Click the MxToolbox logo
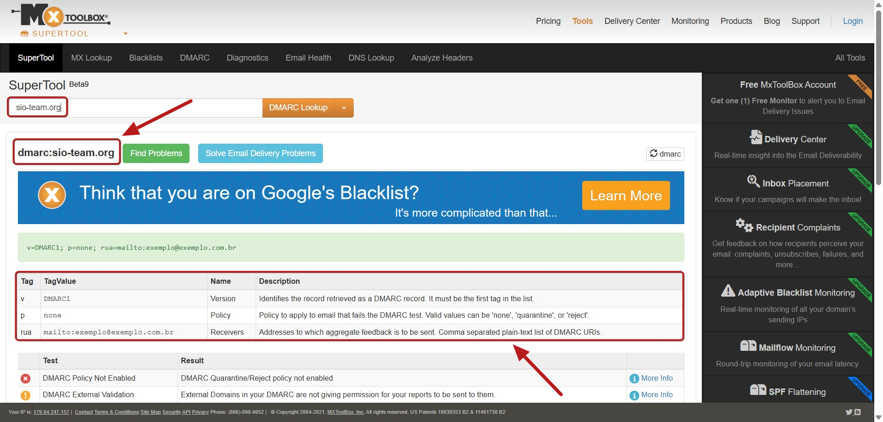 (x=61, y=15)
